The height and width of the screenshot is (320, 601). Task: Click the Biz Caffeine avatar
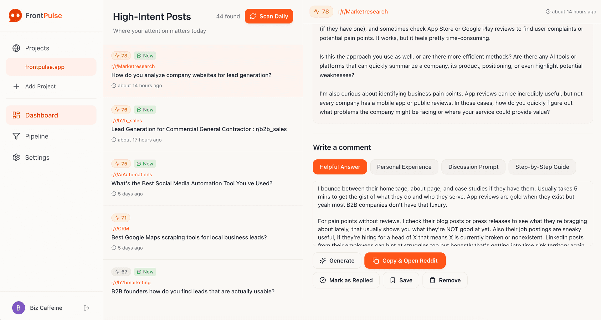[x=18, y=308]
